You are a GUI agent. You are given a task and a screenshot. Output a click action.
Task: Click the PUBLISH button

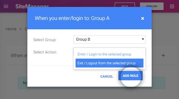point(152,6)
